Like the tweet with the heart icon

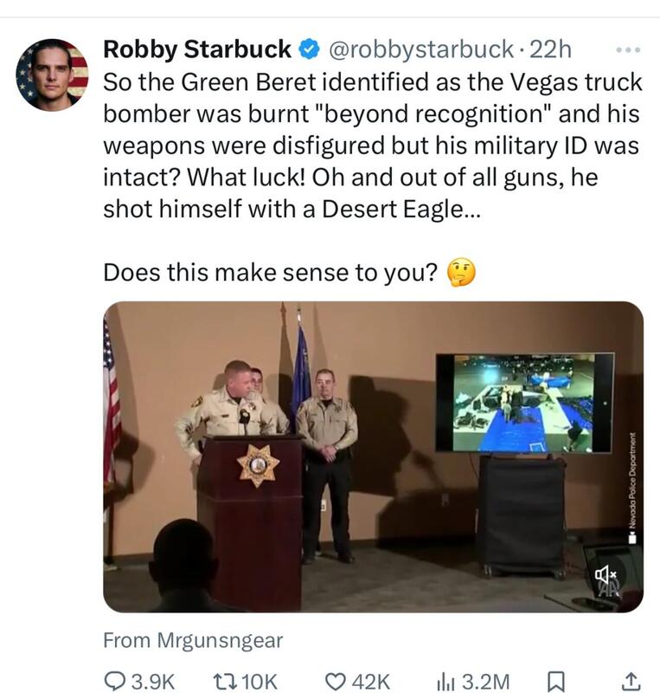coord(336,682)
